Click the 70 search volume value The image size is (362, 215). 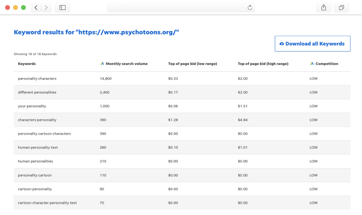[x=102, y=203]
